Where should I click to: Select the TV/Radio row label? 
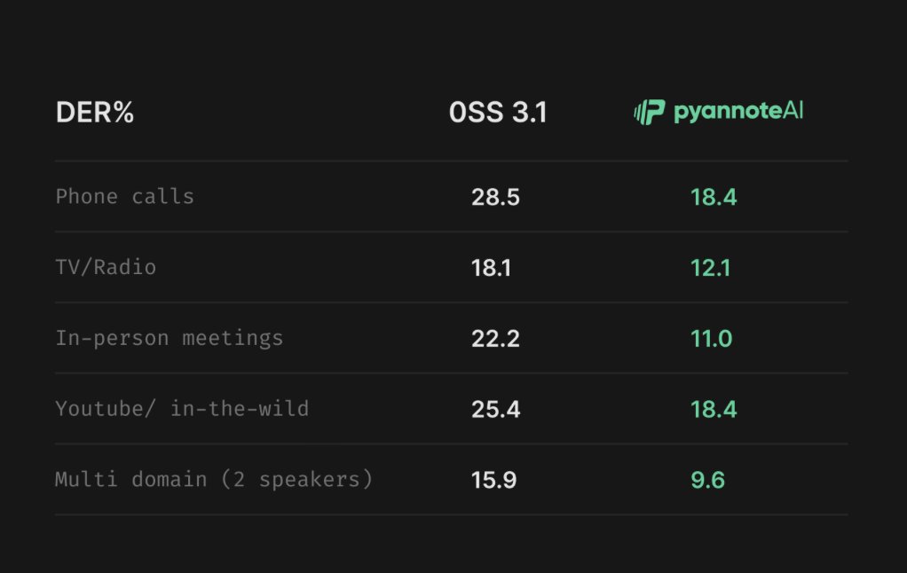pyautogui.click(x=106, y=267)
